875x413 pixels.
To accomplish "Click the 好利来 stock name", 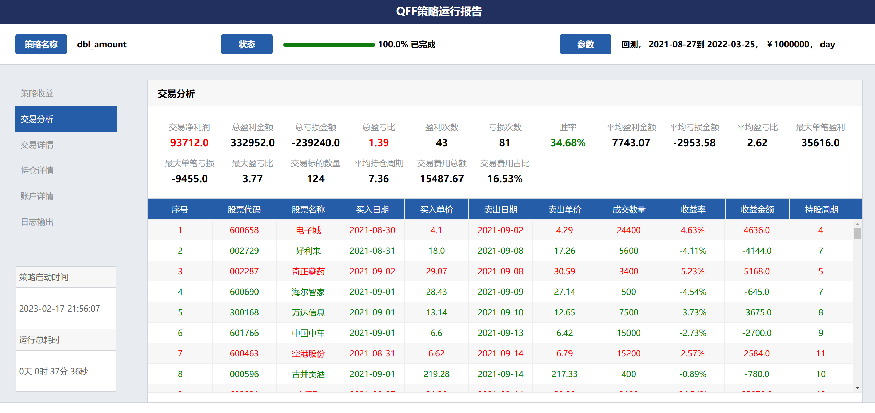I will coord(308,251).
